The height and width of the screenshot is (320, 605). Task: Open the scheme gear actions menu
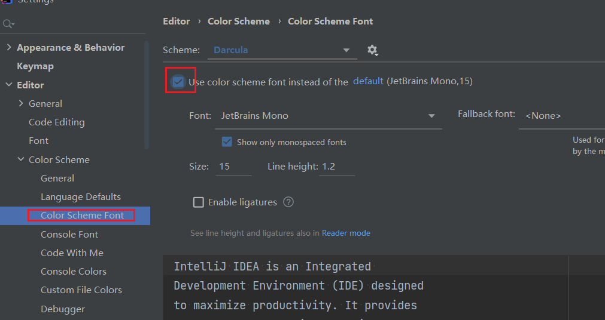(x=372, y=50)
